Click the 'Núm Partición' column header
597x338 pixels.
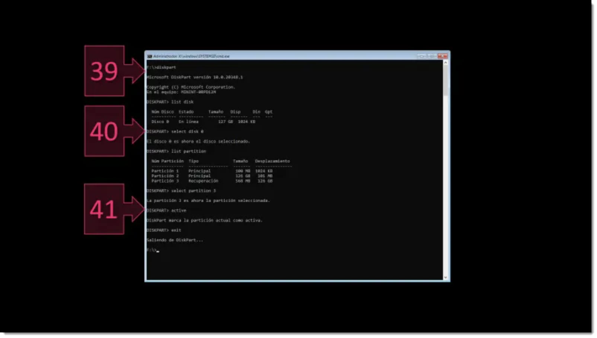pyautogui.click(x=167, y=161)
